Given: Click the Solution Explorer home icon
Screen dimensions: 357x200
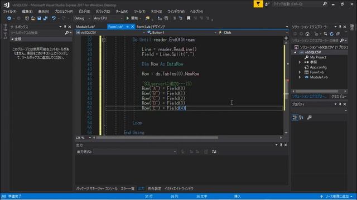Looking at the screenshot, I should click(307, 34).
